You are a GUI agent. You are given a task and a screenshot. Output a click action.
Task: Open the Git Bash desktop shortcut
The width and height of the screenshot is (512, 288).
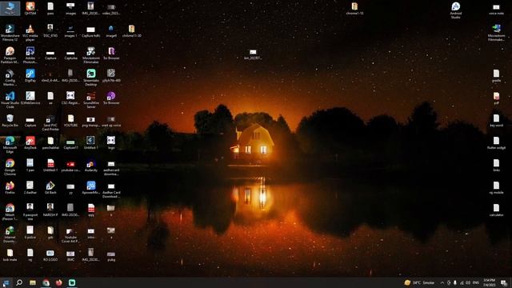[50, 188]
